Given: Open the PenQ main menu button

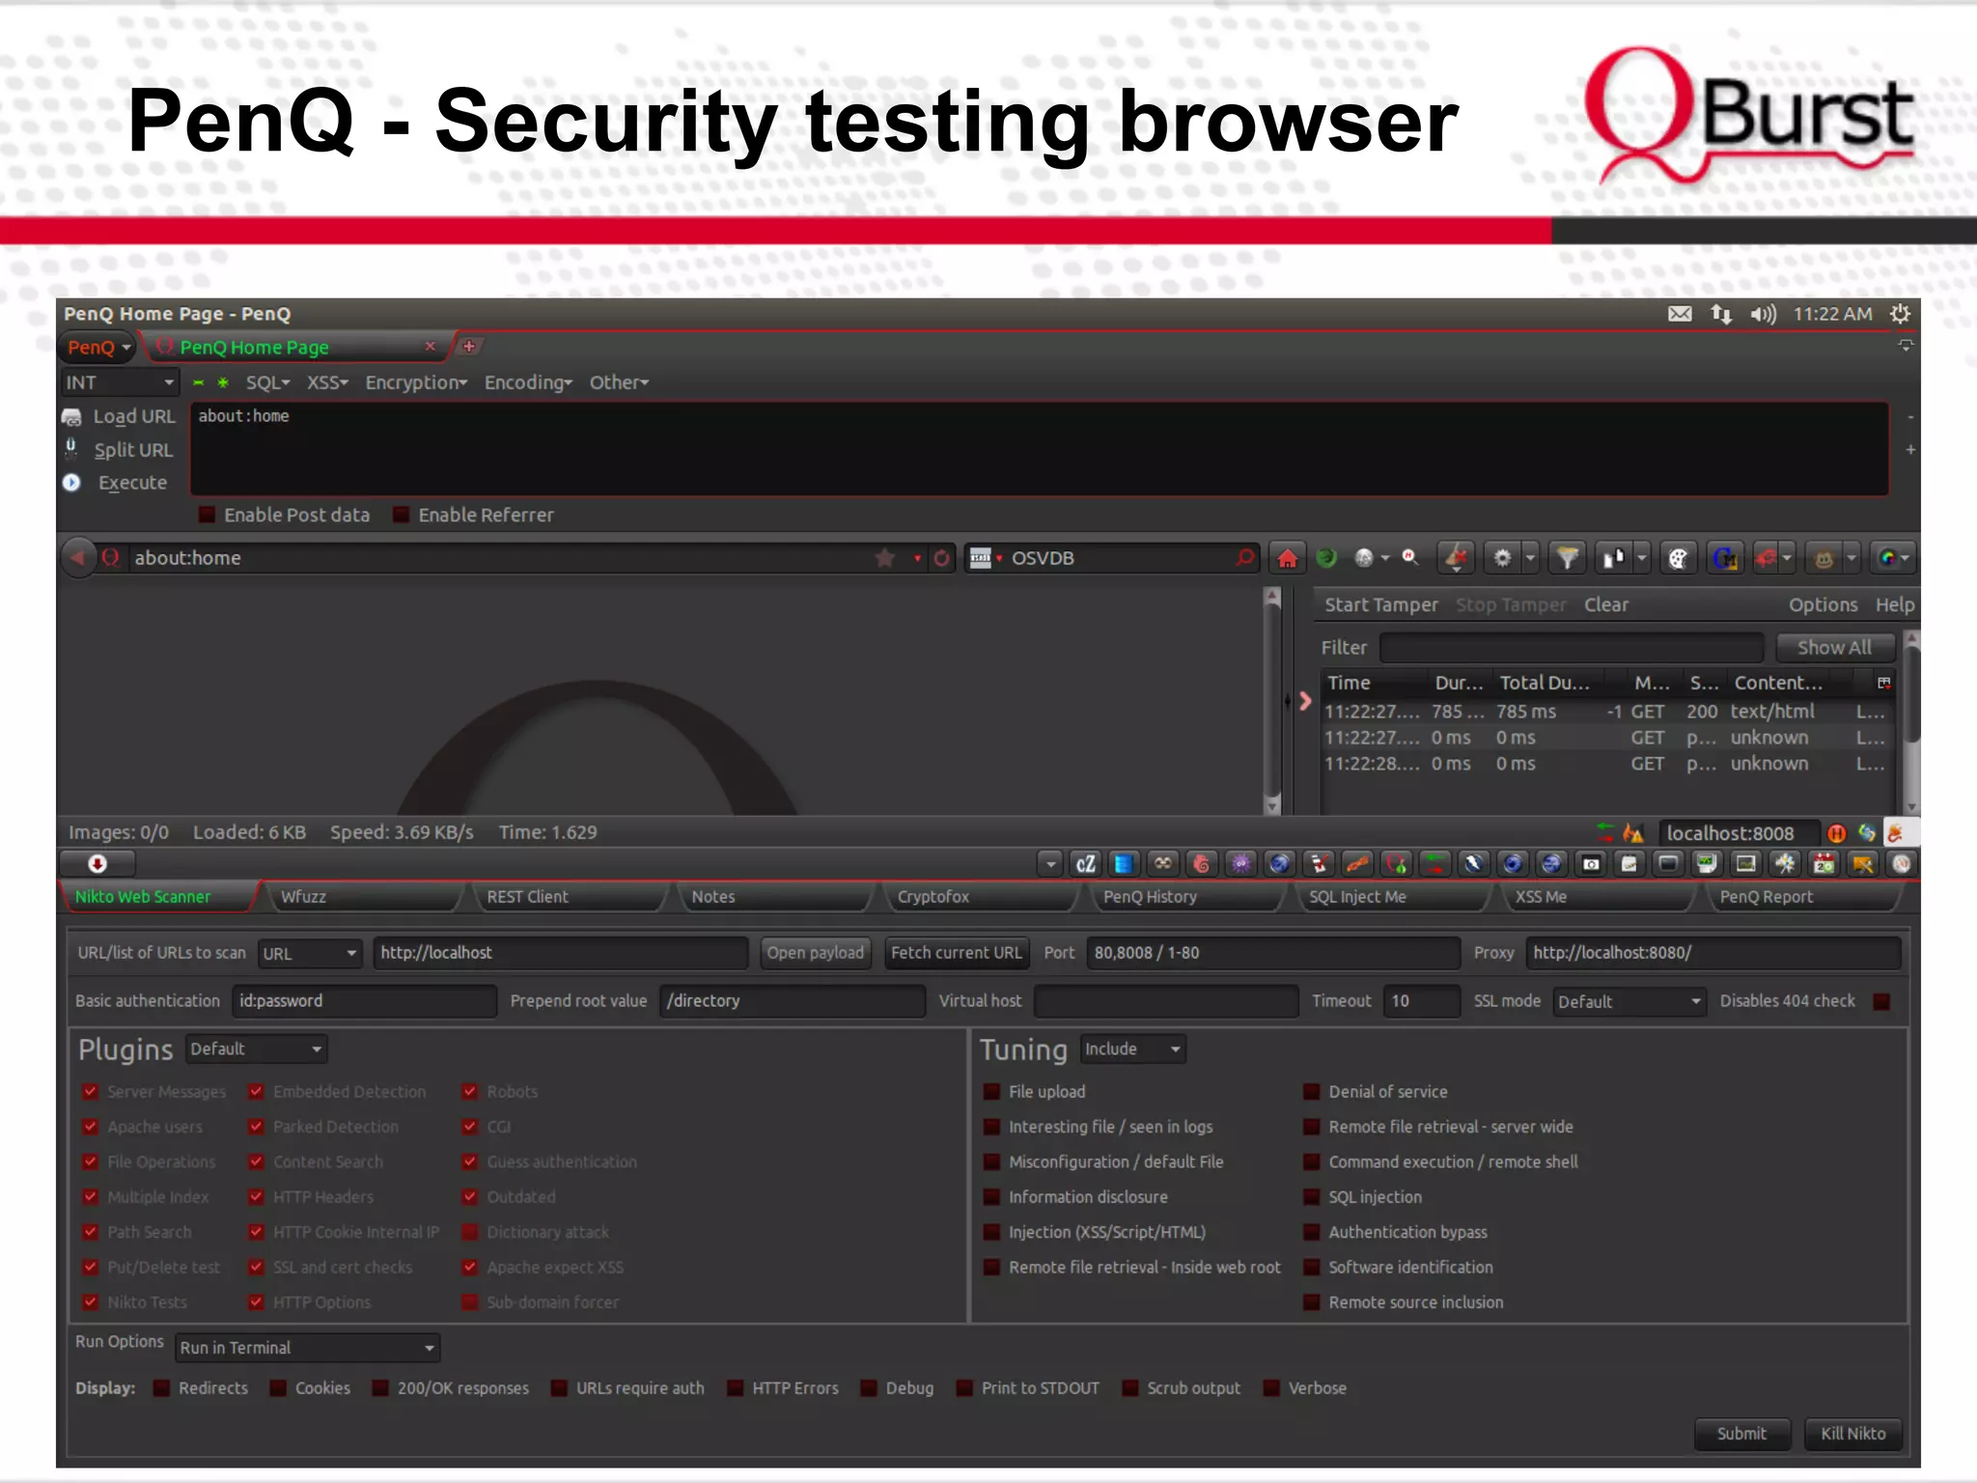Looking at the screenshot, I should (98, 348).
